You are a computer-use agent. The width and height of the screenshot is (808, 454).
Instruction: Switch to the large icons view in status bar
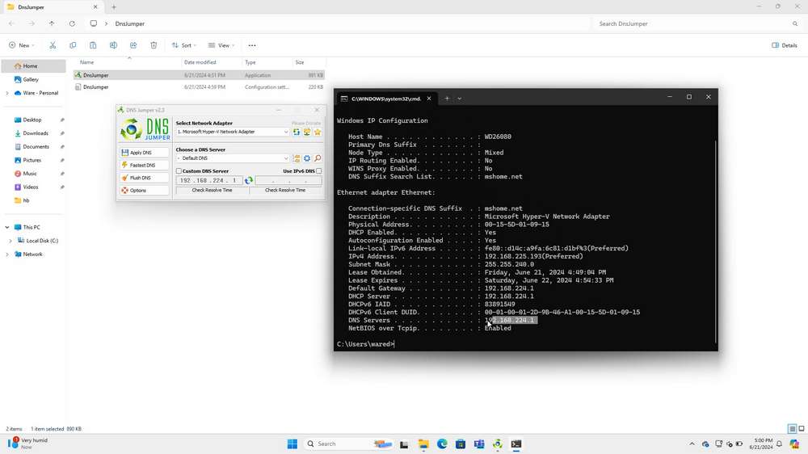pyautogui.click(x=802, y=429)
